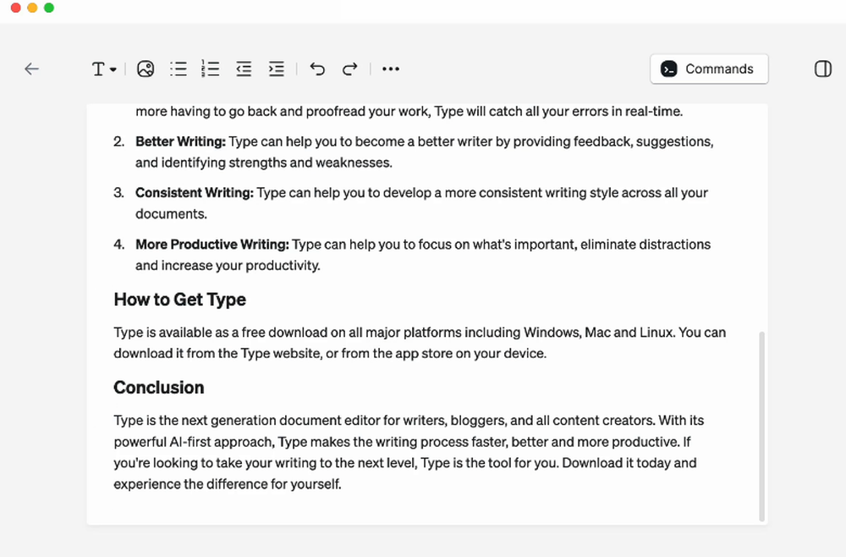Enter full screen with the green traffic light

(x=49, y=7)
